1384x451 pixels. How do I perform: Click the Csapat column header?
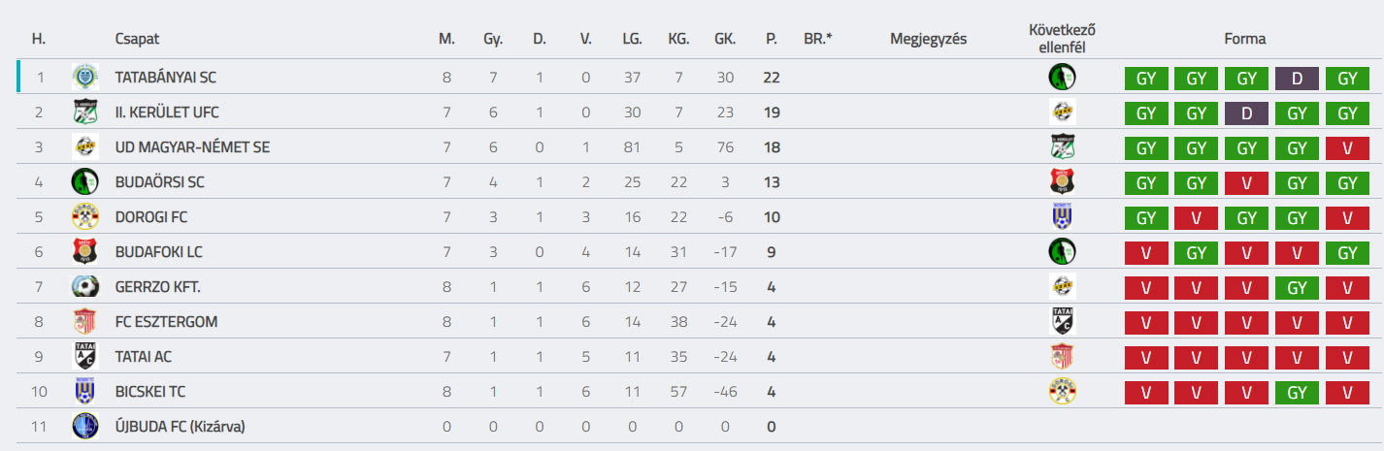(137, 39)
